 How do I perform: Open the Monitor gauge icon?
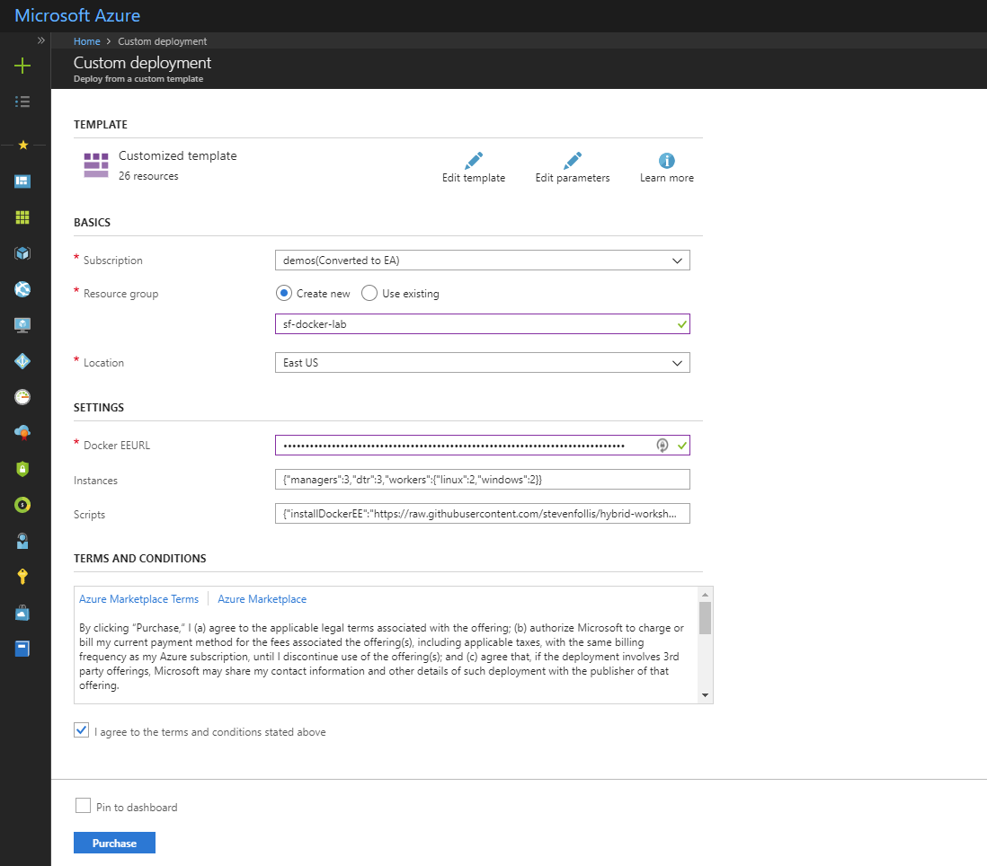pyautogui.click(x=22, y=397)
